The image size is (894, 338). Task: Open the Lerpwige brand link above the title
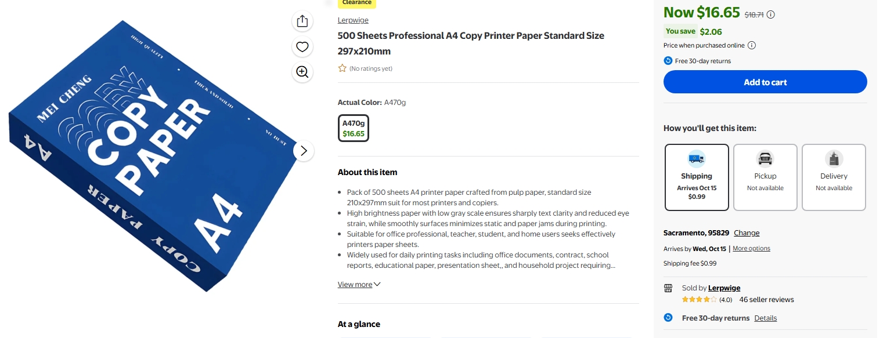(353, 20)
